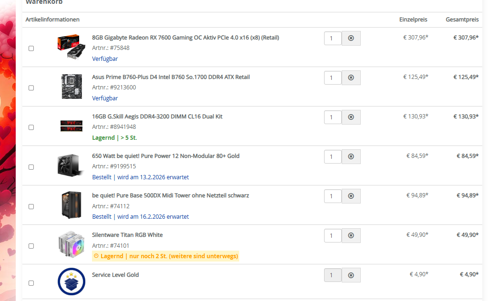The height and width of the screenshot is (301, 488).
Task: Click total price € 84,59
Action: point(467,156)
